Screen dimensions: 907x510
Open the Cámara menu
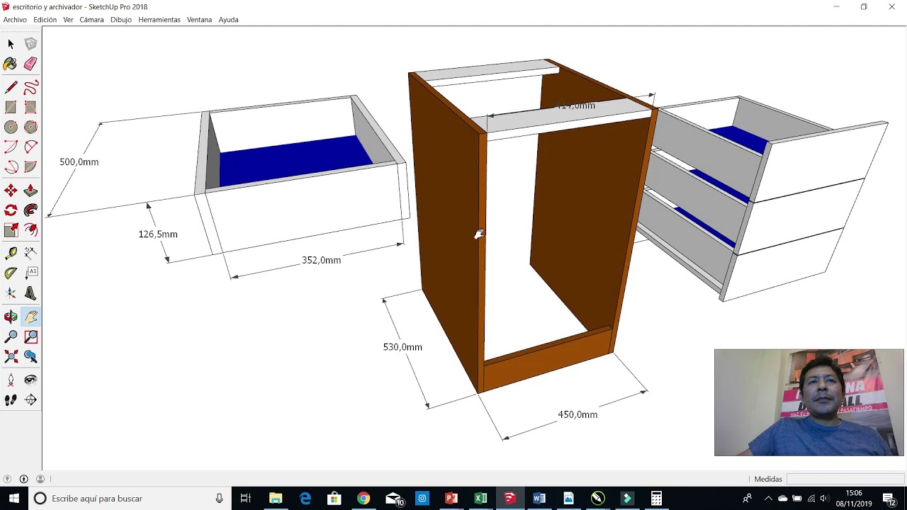point(91,20)
